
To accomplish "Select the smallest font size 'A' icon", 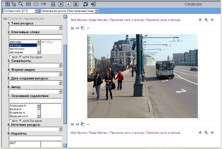I will [x=60, y=4].
